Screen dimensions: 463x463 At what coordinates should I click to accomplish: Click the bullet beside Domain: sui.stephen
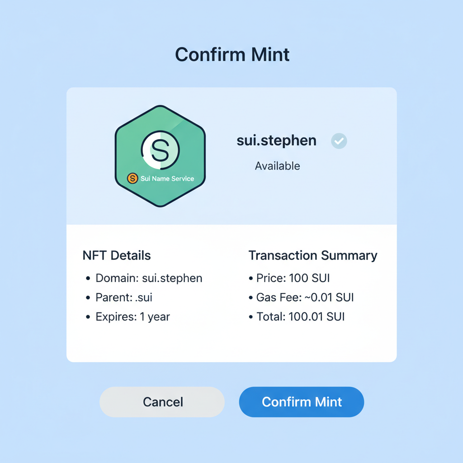88,278
